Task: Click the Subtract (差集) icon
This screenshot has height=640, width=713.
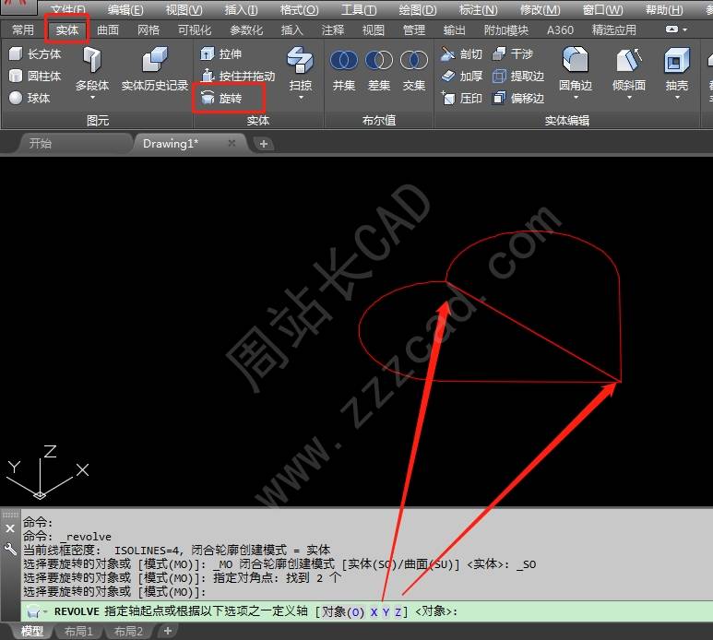Action: (x=379, y=61)
